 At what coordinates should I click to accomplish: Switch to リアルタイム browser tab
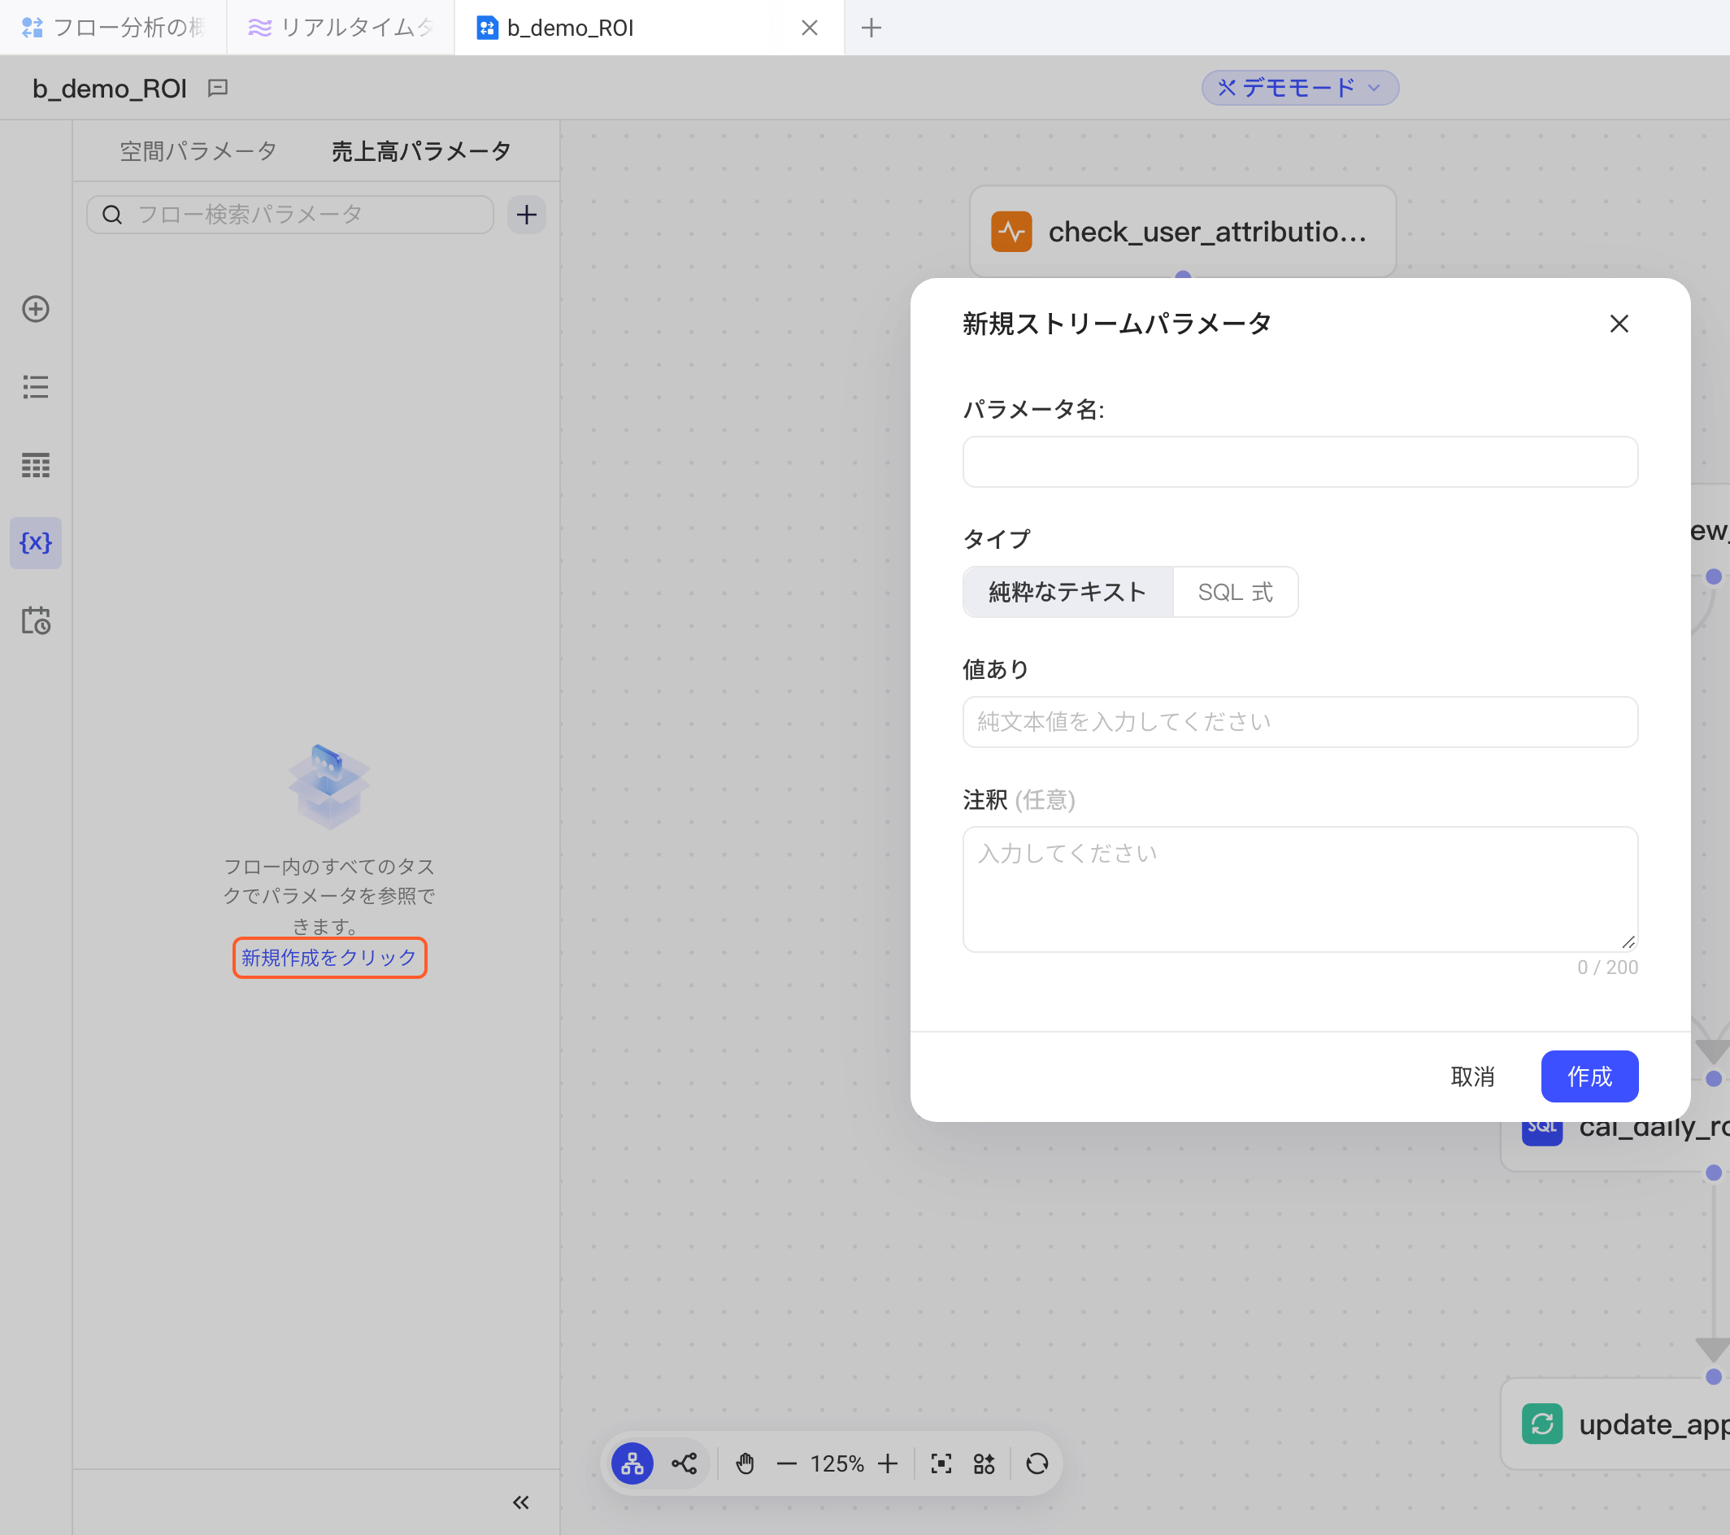341,28
